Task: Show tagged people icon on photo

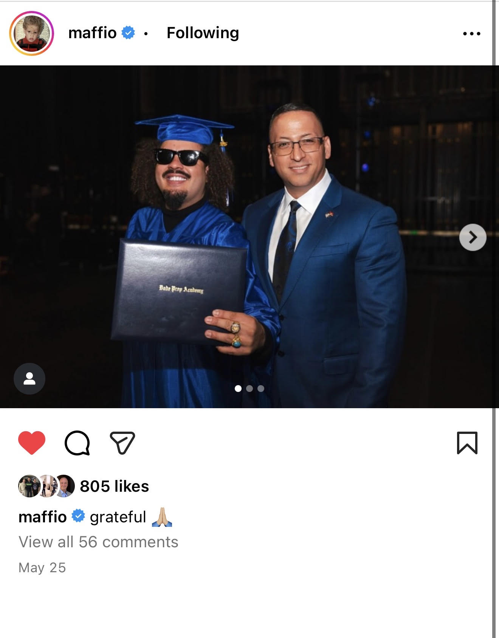Action: click(29, 379)
